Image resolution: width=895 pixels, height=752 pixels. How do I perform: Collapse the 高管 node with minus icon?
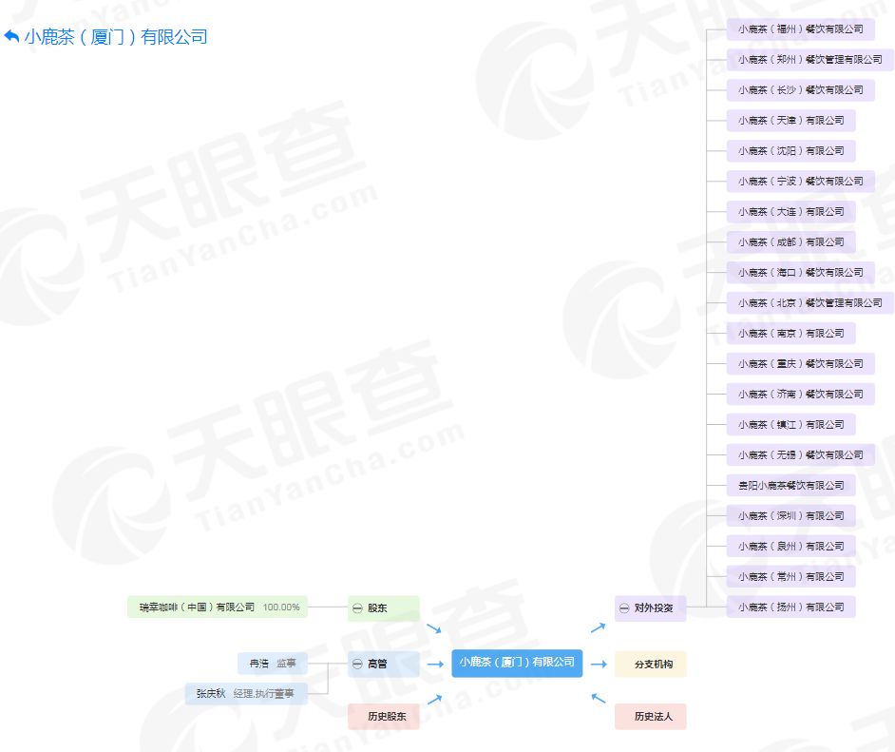coord(357,664)
